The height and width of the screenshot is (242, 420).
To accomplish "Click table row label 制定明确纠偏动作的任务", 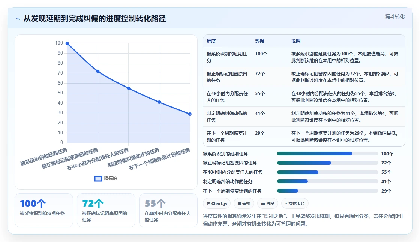I will tap(227, 117).
